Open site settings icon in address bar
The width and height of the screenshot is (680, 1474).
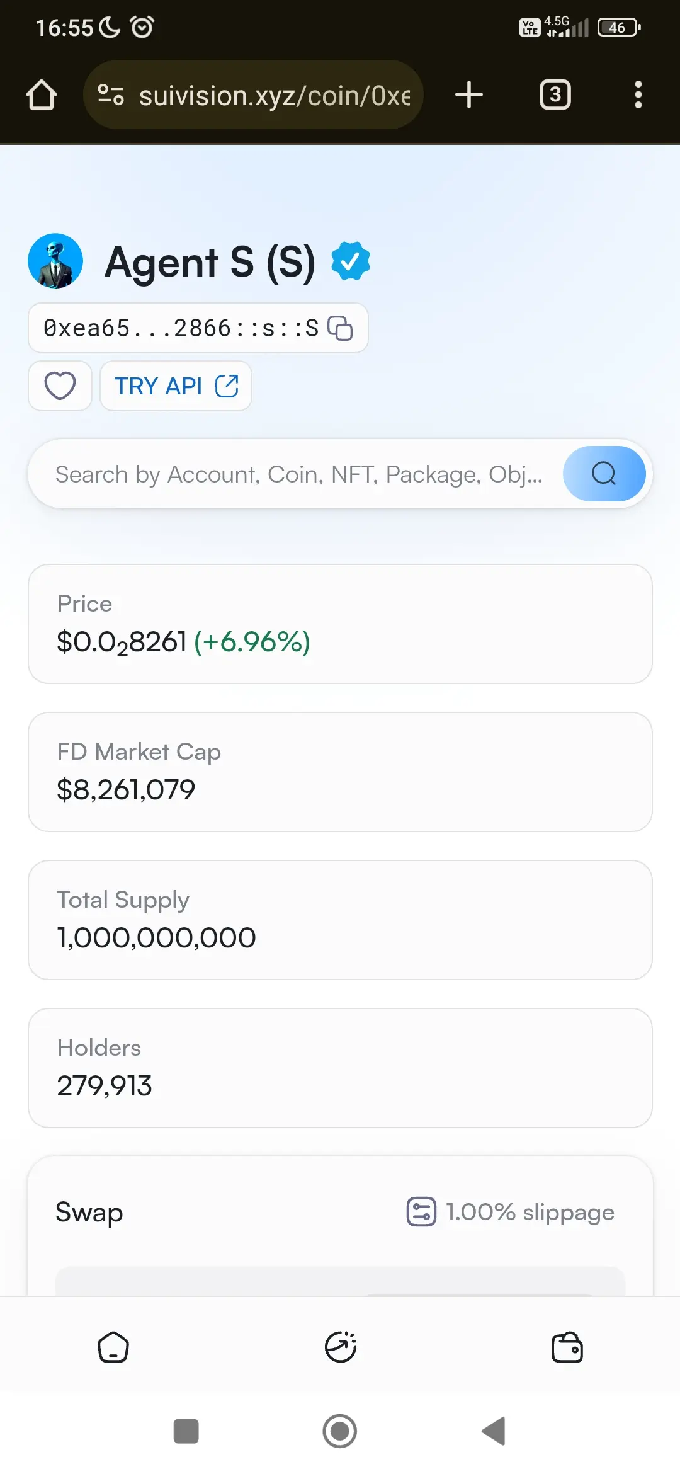click(x=111, y=95)
